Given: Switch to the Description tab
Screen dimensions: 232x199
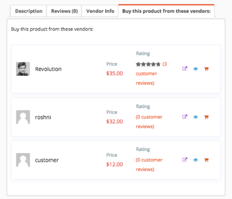Looking at the screenshot, I should click(29, 11).
